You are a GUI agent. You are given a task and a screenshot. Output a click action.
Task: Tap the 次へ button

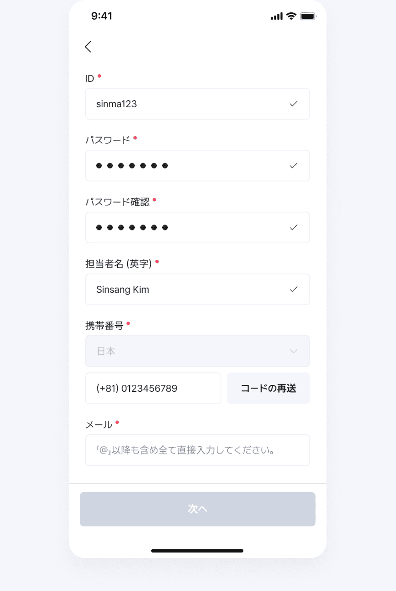198,509
